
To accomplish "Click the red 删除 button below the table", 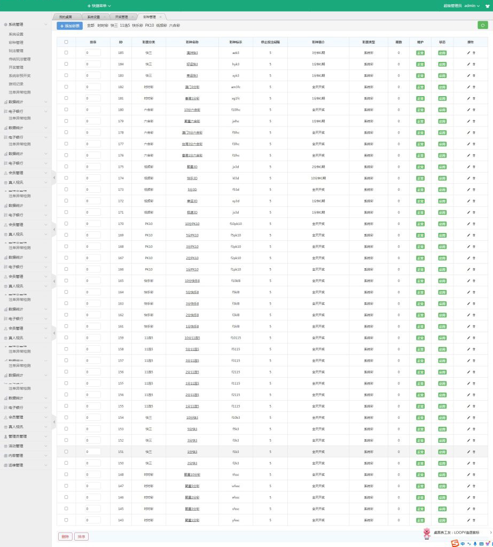I will [x=65, y=536].
